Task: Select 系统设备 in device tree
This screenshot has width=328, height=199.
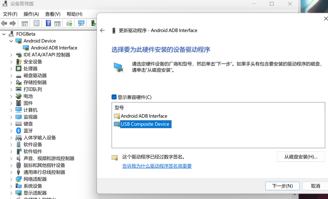Action: 33,186
